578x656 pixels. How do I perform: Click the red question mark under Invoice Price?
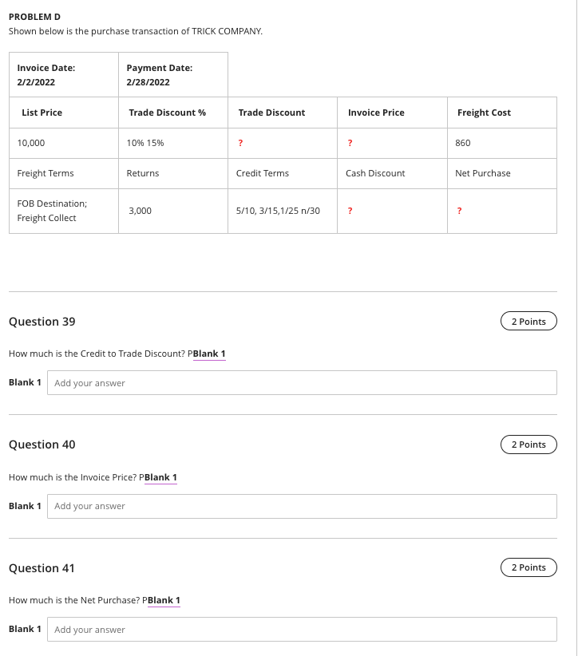(x=350, y=143)
